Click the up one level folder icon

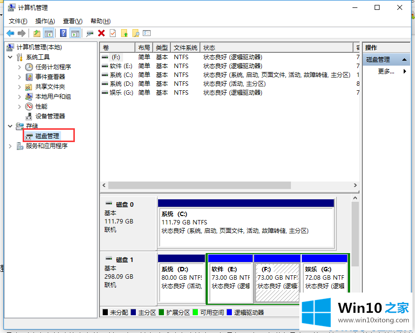tap(37, 34)
